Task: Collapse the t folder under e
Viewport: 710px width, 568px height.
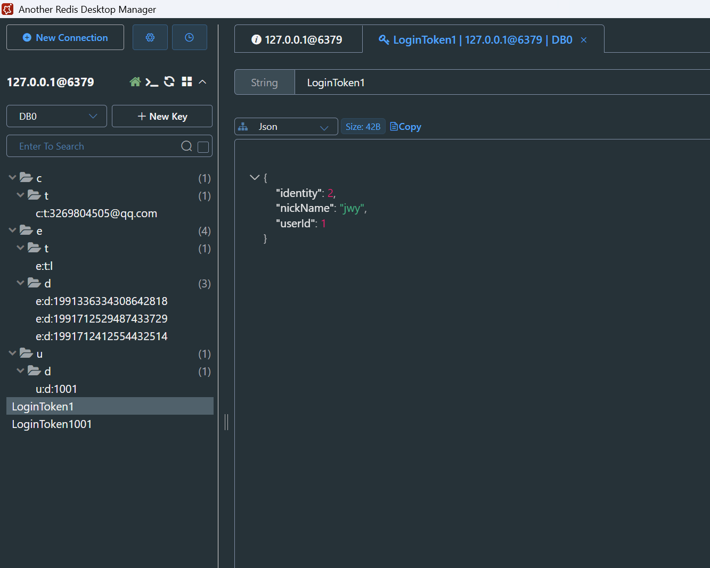Action: 21,248
